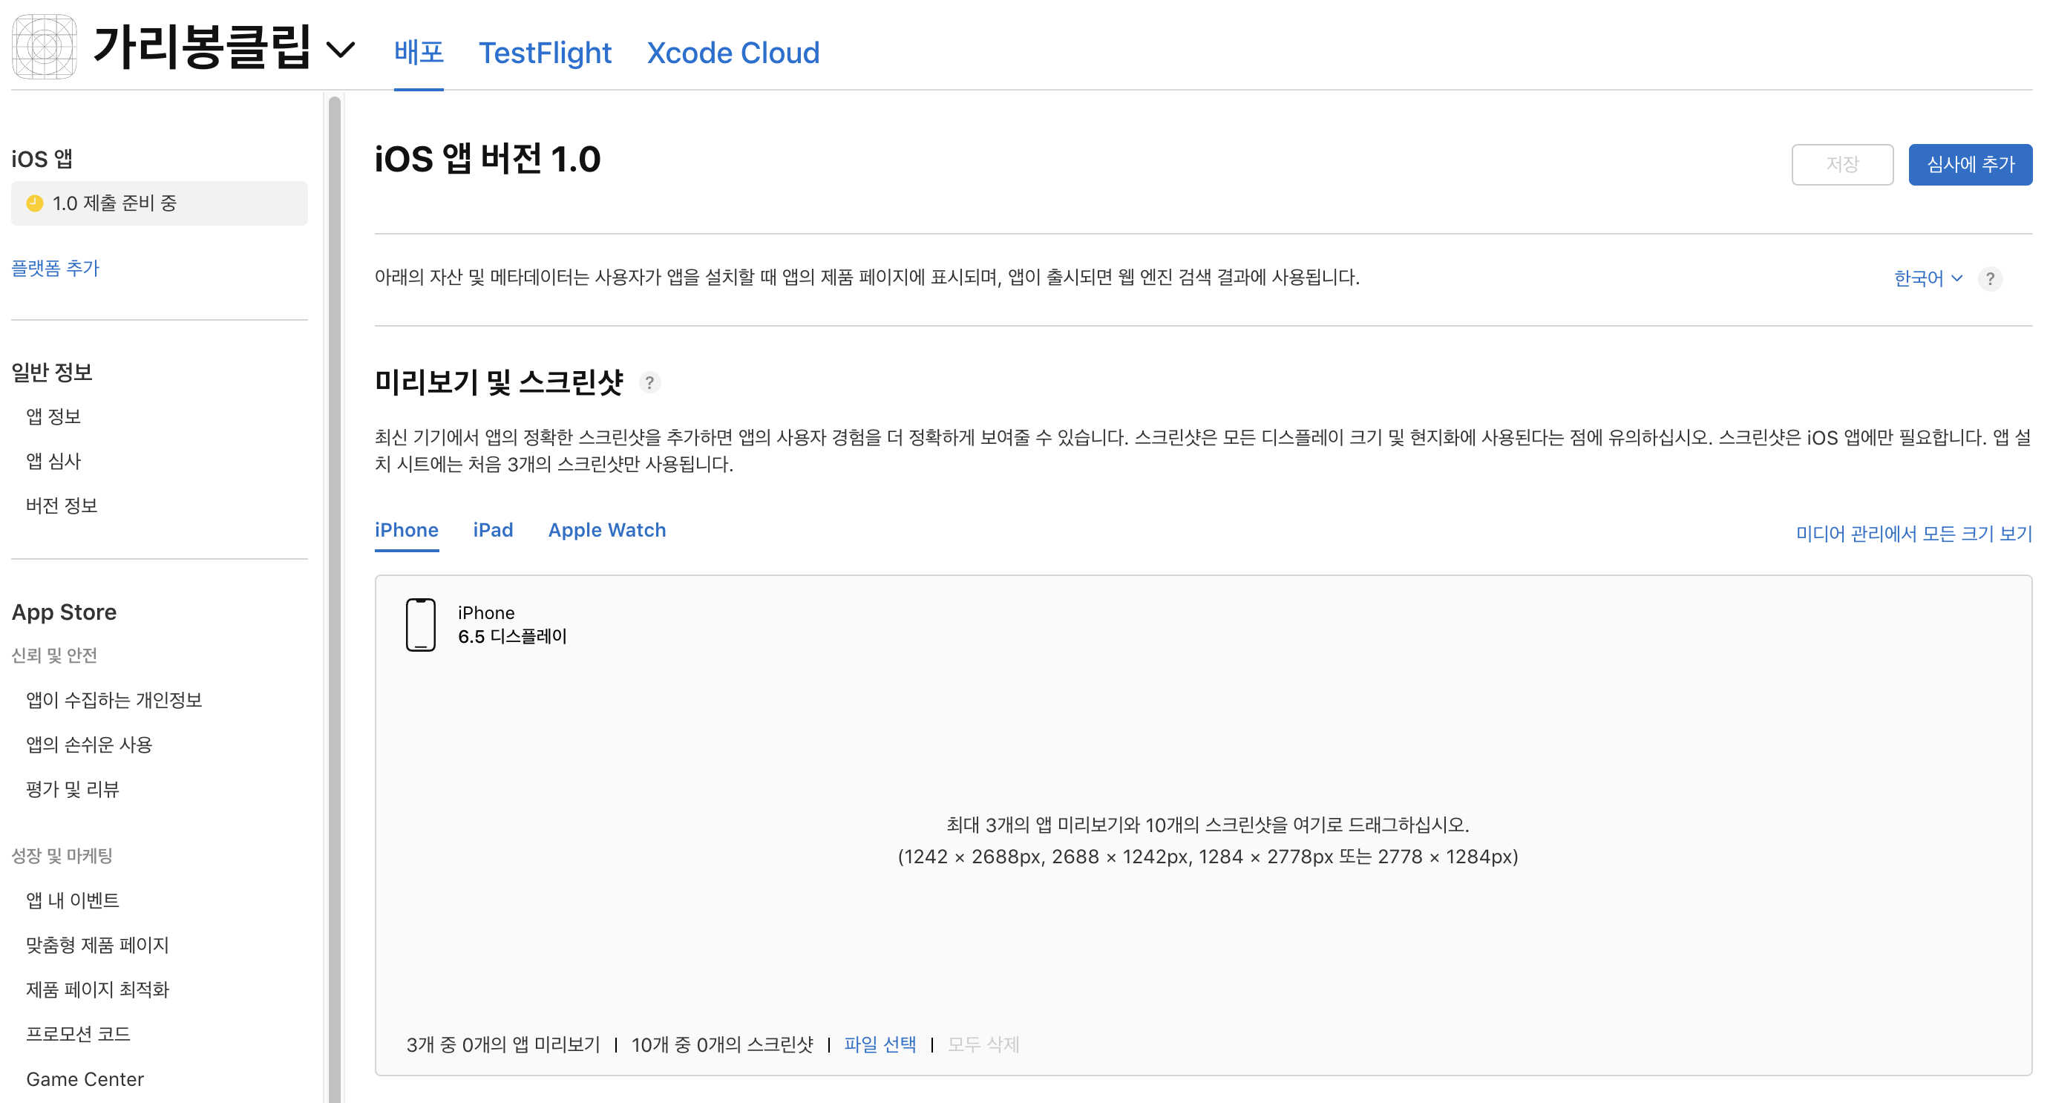Screen dimensions: 2050x1103
Task: Open 미디어 관리에서 모든 크기 보기 link
Action: coord(1913,533)
